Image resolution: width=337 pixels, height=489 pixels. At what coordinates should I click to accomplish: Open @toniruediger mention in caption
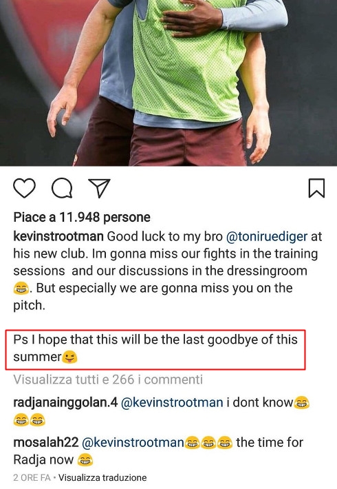click(x=267, y=237)
